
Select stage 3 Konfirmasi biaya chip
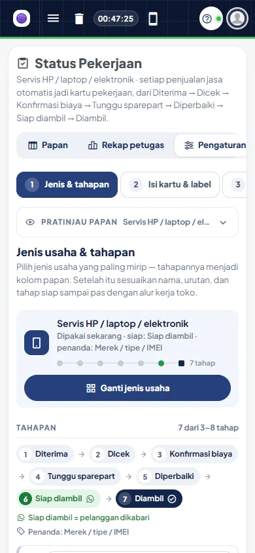click(x=194, y=454)
